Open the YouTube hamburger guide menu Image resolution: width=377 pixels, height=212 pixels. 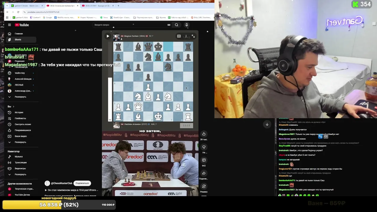9,25
